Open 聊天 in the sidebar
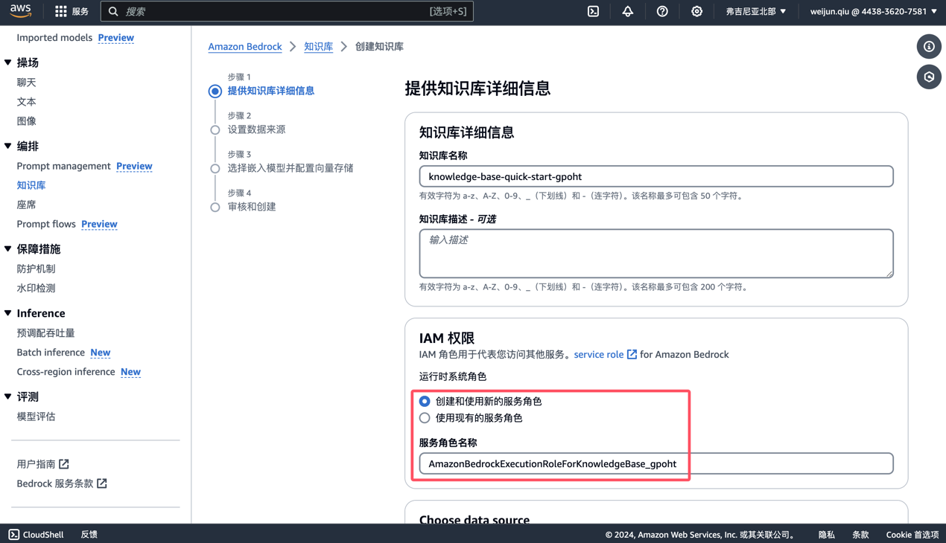This screenshot has height=543, width=946. point(27,83)
